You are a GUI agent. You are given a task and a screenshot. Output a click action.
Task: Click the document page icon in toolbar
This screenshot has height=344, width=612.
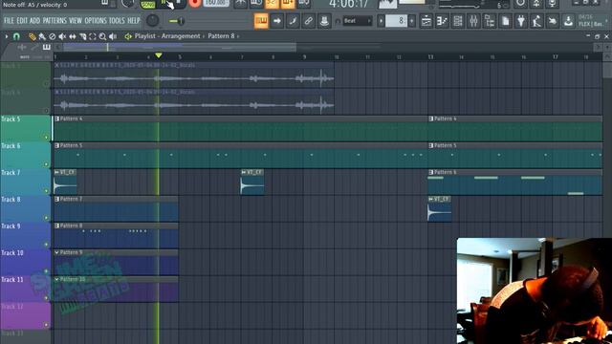505,21
